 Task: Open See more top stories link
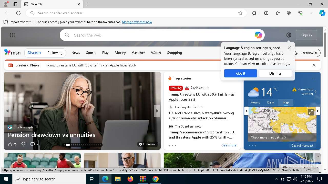click(229, 145)
